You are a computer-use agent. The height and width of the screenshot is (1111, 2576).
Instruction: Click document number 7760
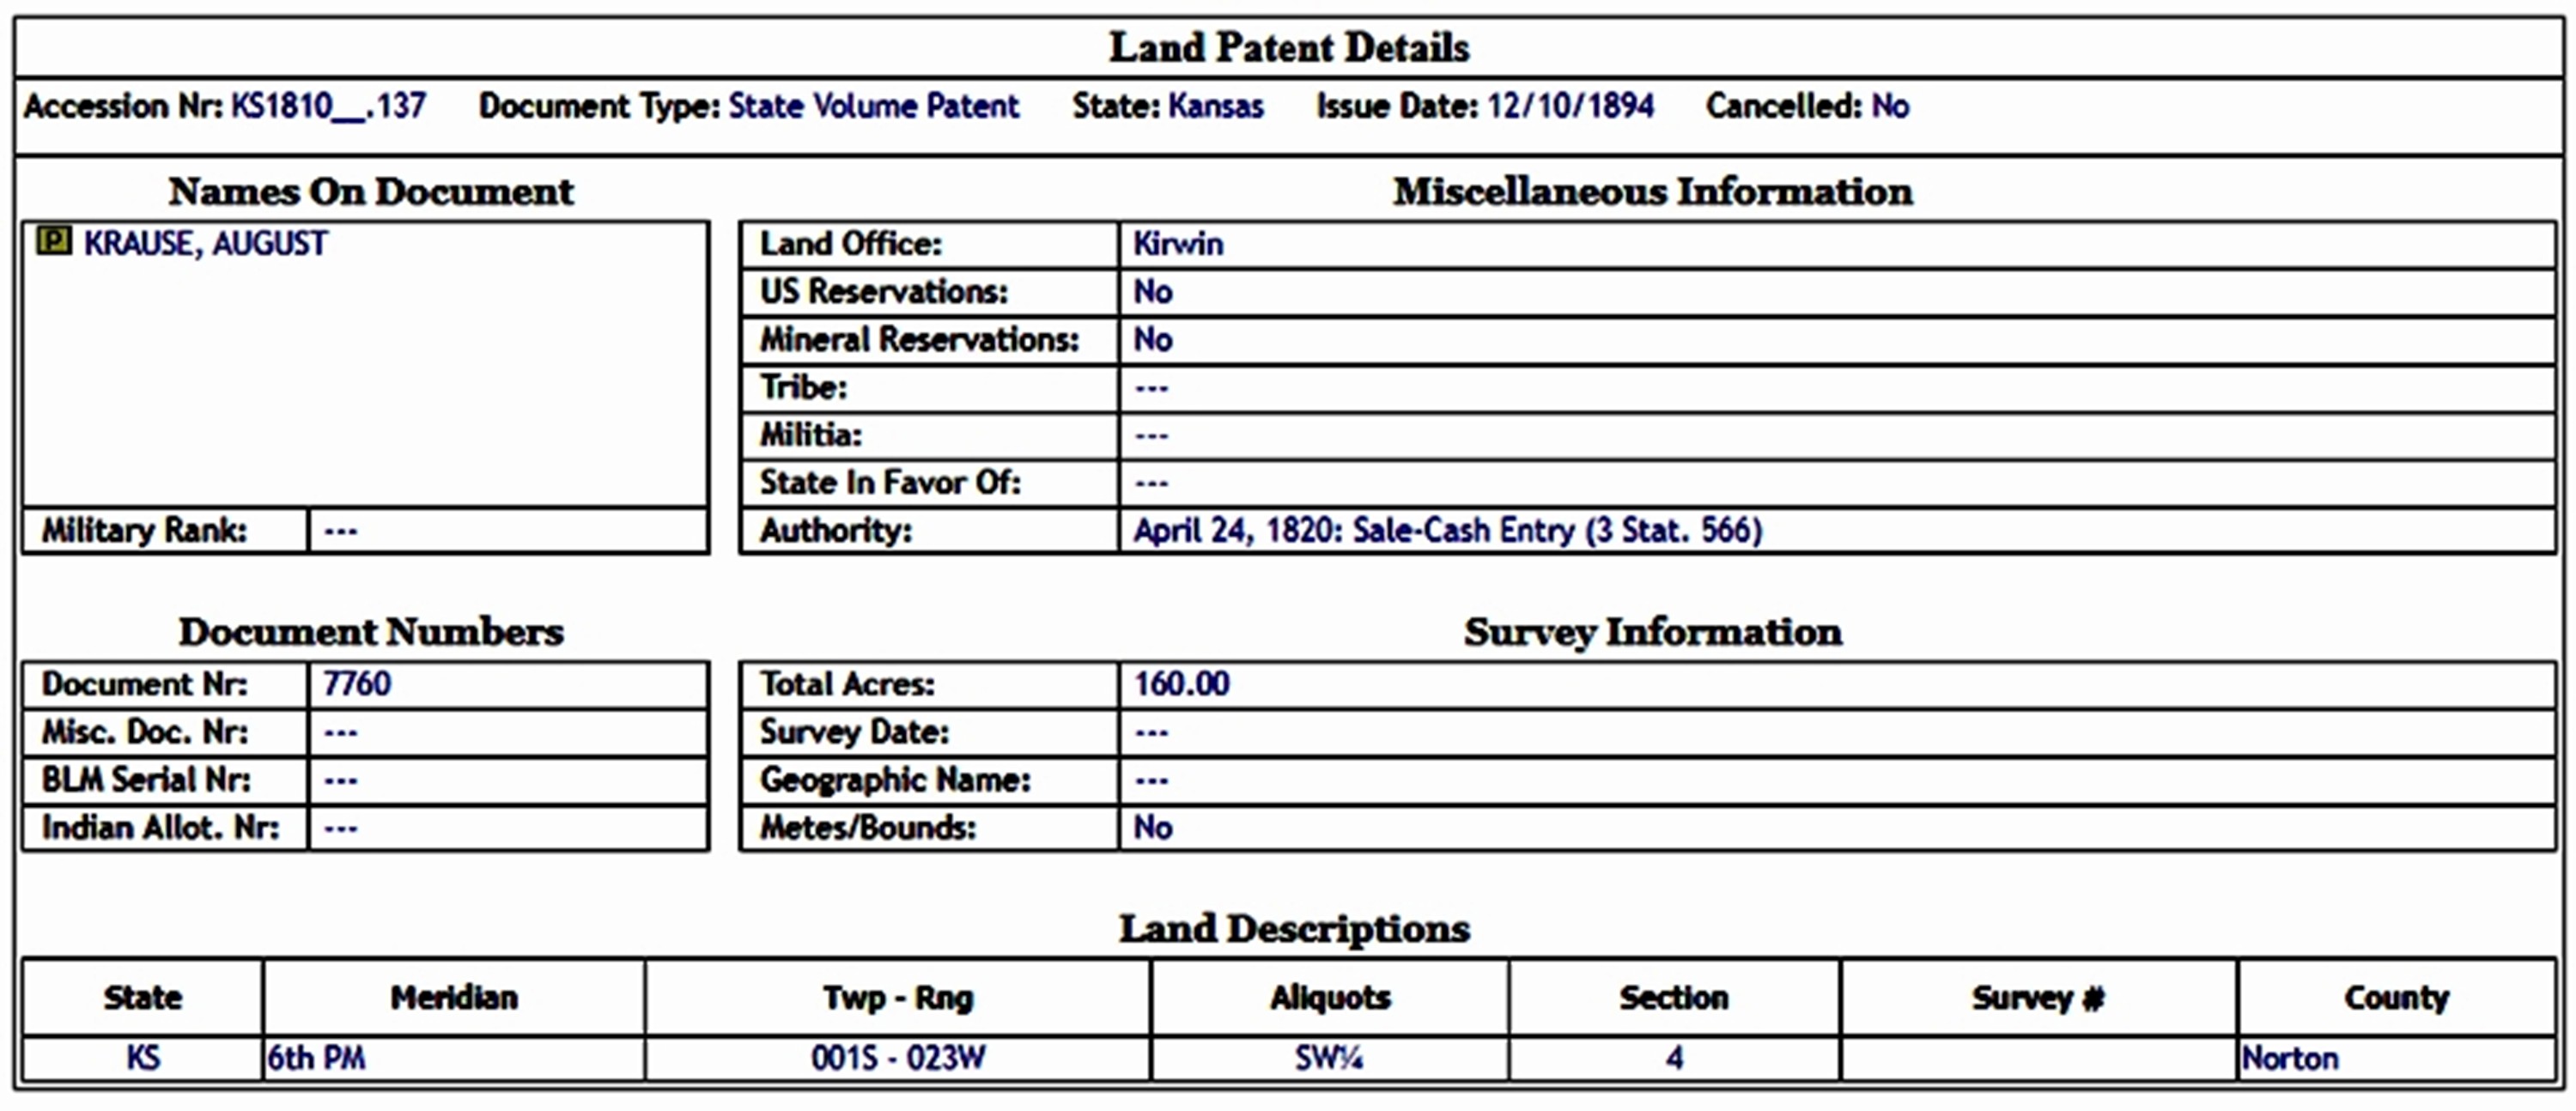click(356, 684)
